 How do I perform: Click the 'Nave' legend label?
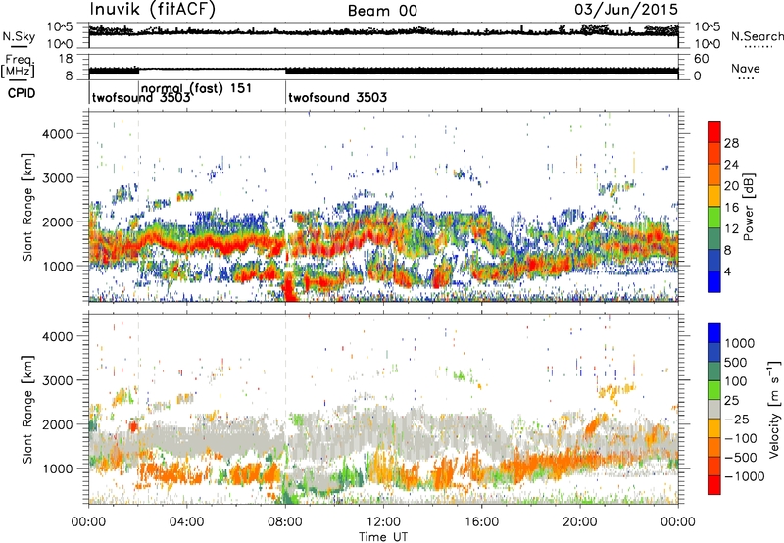[x=745, y=68]
